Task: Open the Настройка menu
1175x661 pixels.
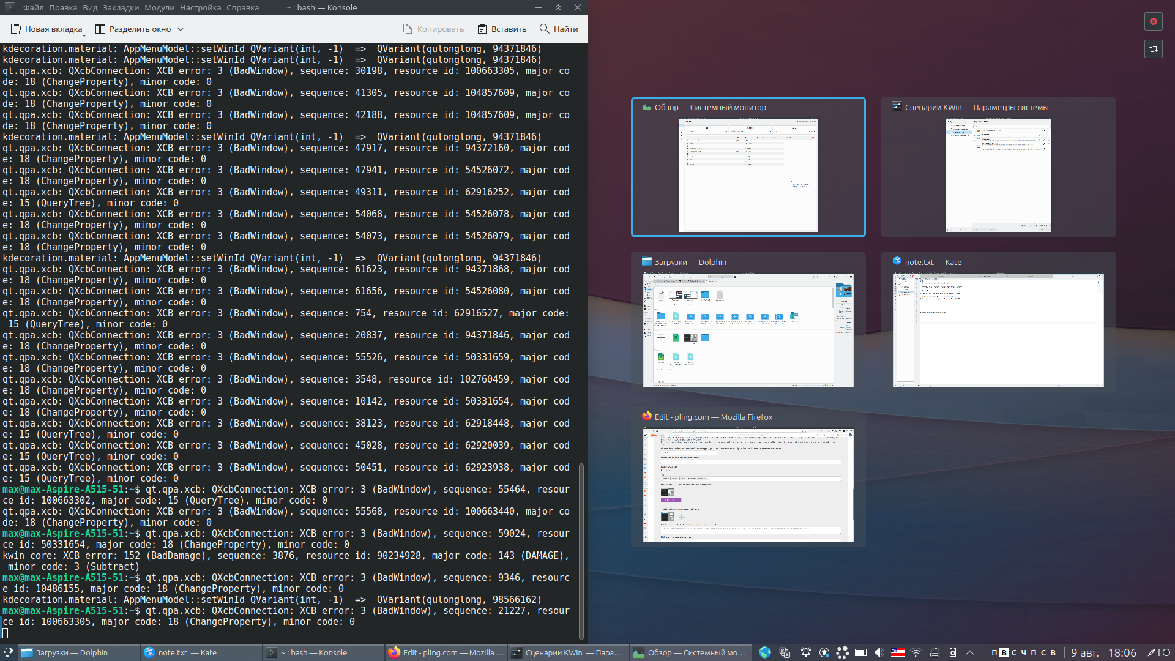Action: 200,7
